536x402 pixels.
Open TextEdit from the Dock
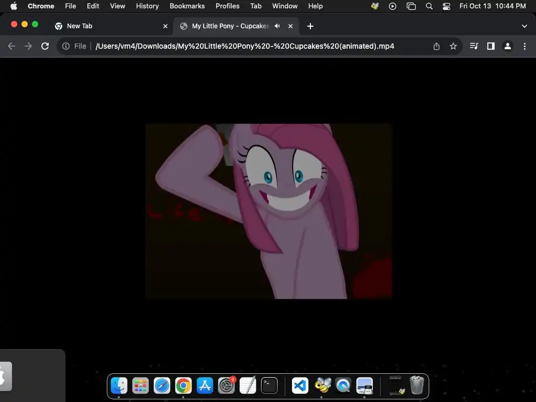point(248,386)
